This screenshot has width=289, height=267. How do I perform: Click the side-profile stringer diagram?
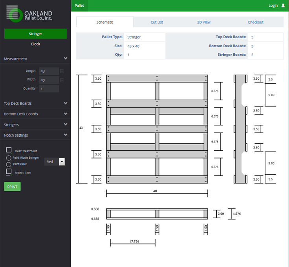tap(241, 129)
